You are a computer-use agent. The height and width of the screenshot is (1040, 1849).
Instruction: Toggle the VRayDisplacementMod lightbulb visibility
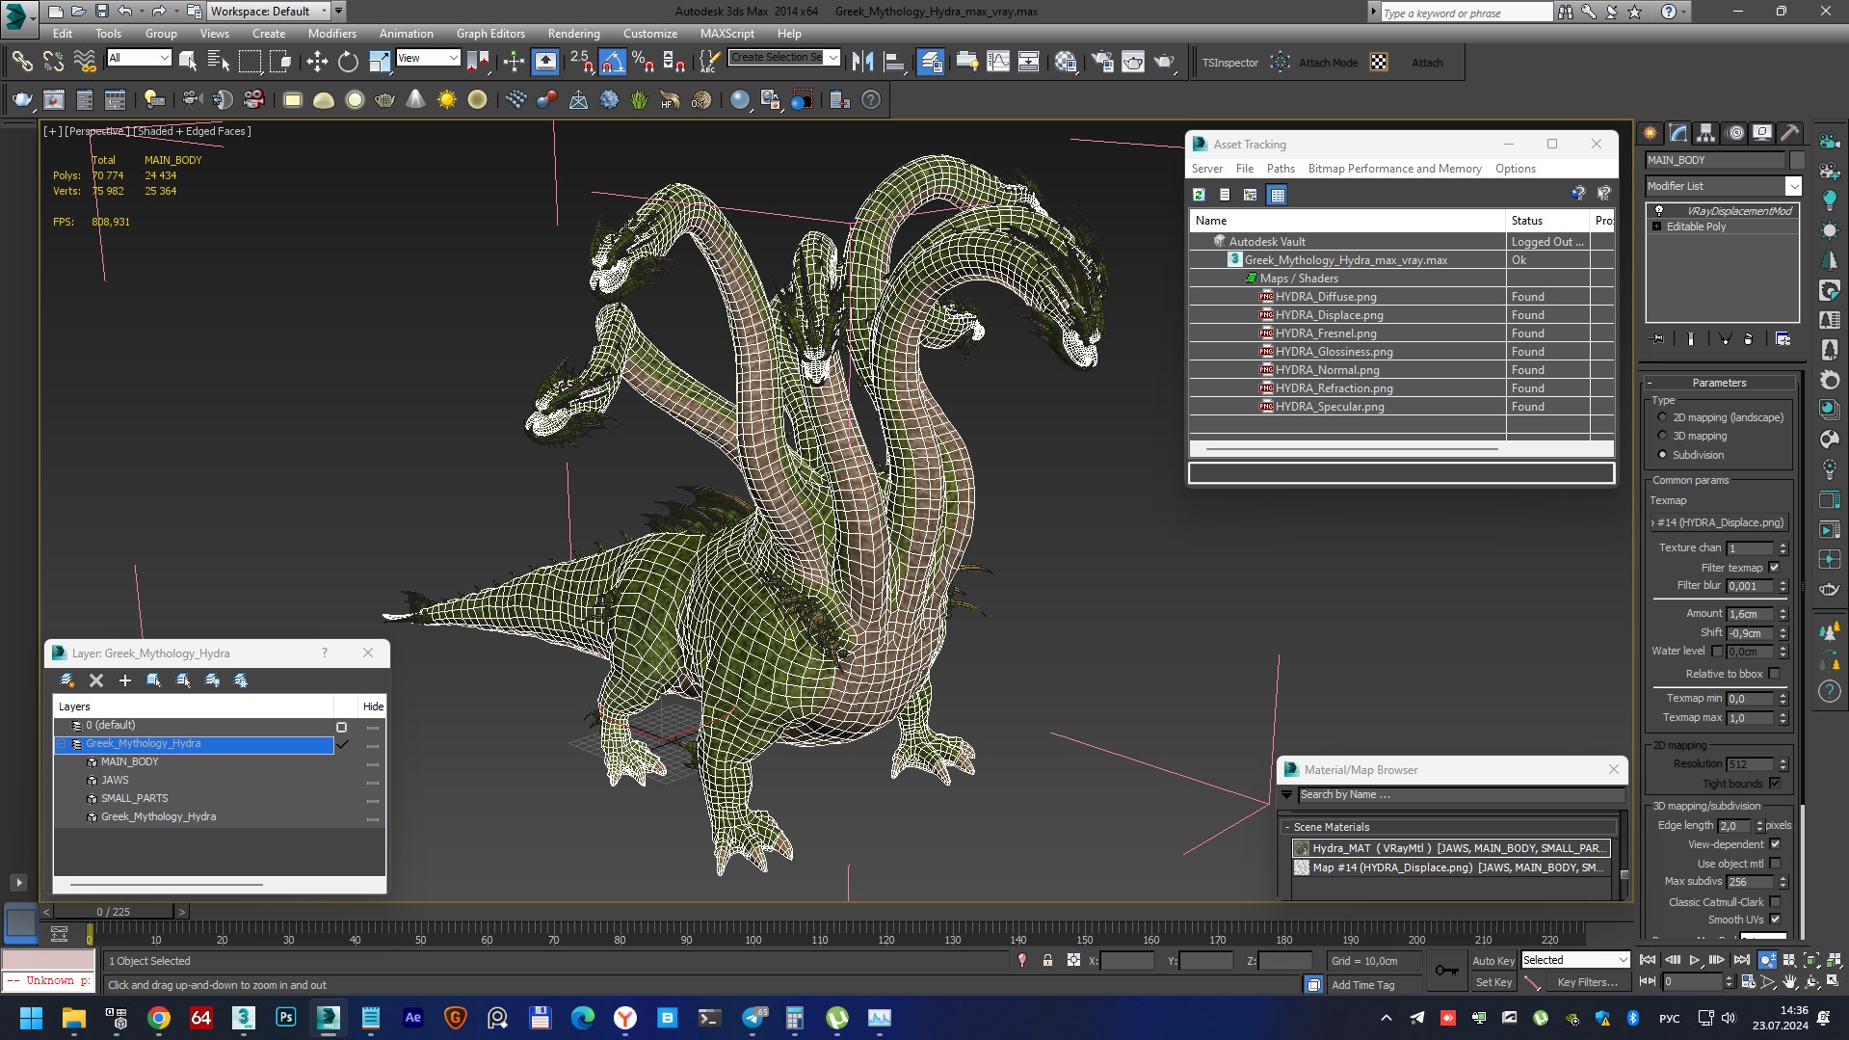coord(1658,210)
